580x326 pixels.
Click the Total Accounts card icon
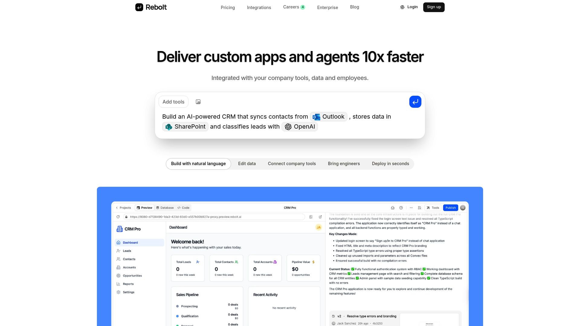275,262
